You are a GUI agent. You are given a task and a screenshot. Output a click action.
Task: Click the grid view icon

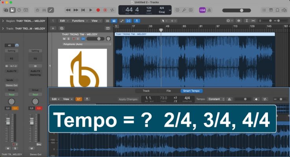107,21
